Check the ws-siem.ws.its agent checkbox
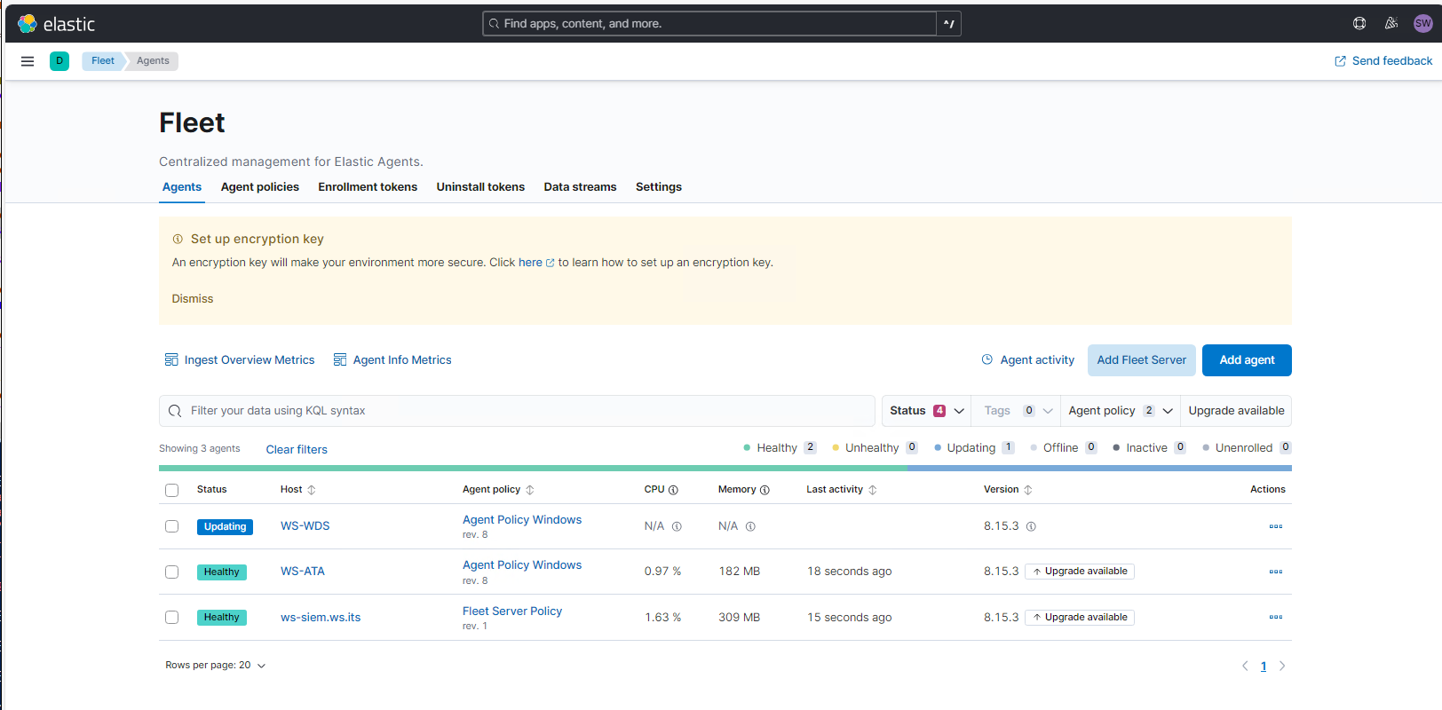This screenshot has width=1442, height=710. (172, 617)
